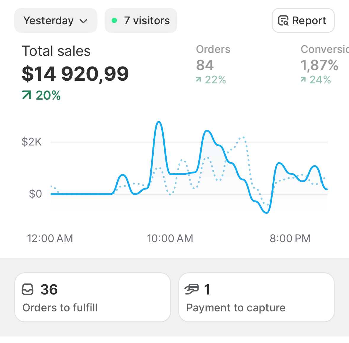Click the 10:00 AM axis label
Image resolution: width=349 pixels, height=343 pixels.
pos(170,238)
